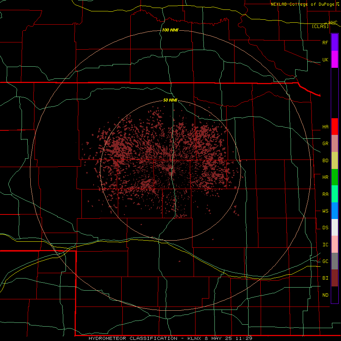Click the WS legend label
This screenshot has height=341, width=341.
[325, 211]
